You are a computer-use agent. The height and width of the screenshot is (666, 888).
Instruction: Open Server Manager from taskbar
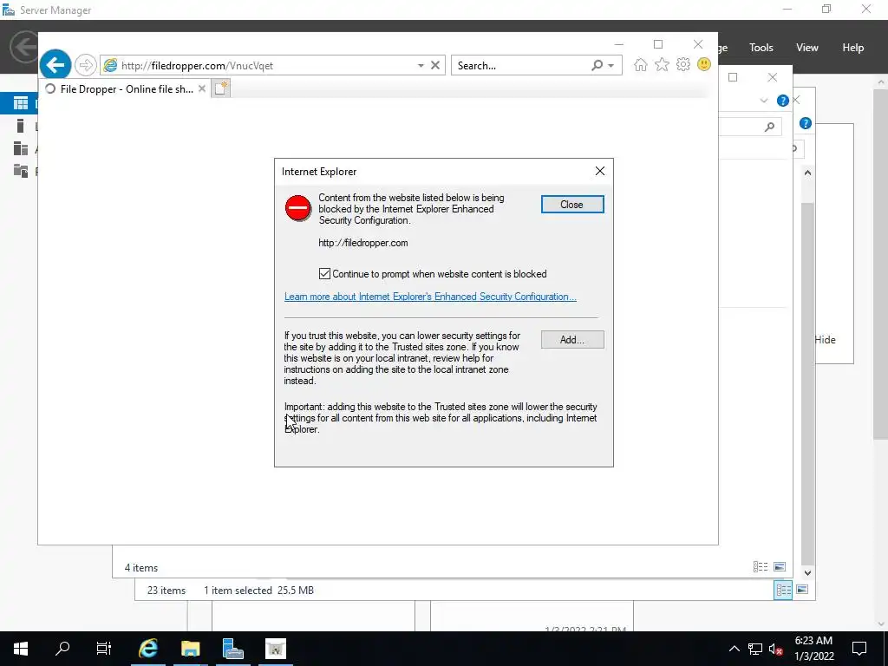point(232,649)
